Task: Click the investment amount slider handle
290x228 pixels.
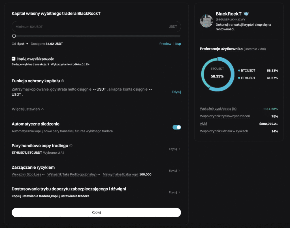Action: [x=14, y=36]
